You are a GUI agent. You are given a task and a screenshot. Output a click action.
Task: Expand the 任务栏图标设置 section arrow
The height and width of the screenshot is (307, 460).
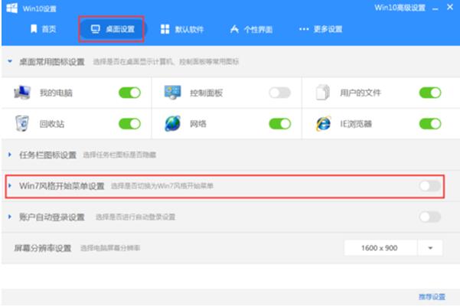point(10,155)
